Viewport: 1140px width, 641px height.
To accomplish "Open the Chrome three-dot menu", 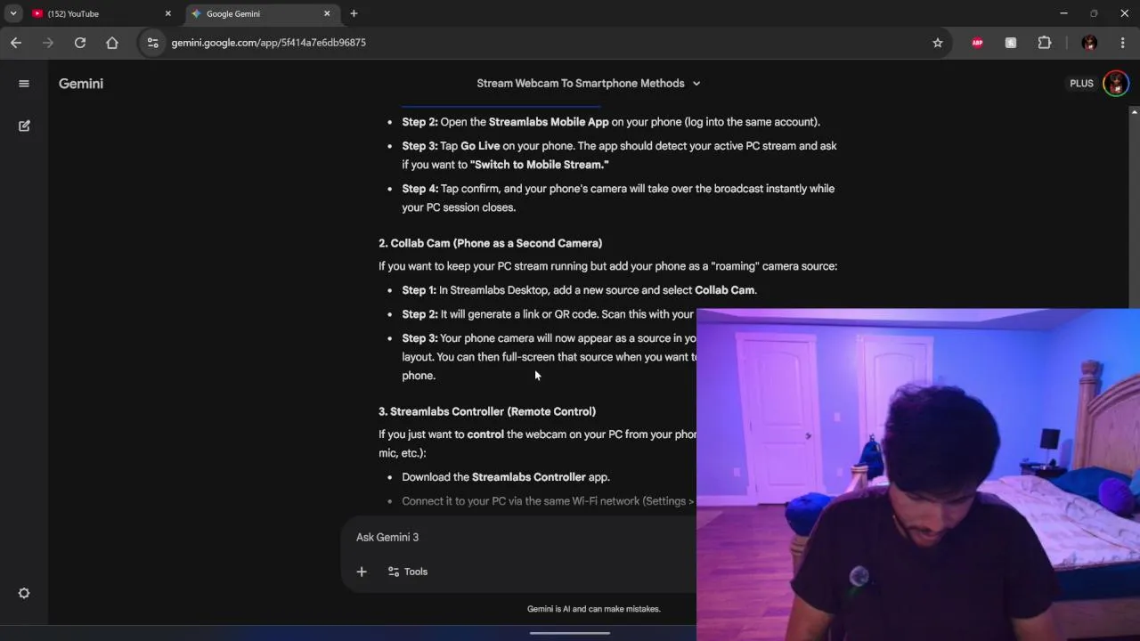I will (1122, 43).
